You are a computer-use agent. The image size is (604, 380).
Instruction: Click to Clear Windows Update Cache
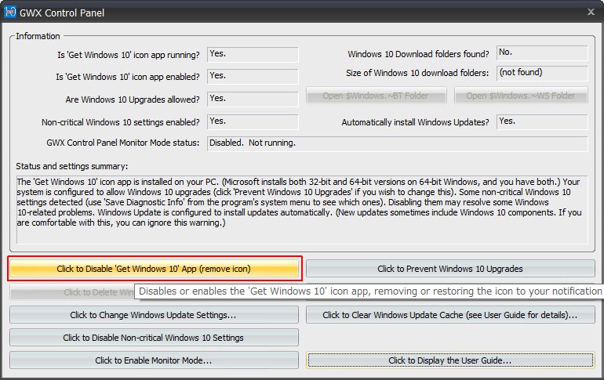pyautogui.click(x=449, y=315)
